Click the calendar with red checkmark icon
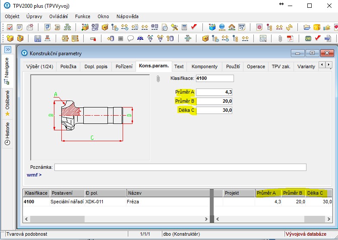338x240 pixels. [x=9, y=27]
